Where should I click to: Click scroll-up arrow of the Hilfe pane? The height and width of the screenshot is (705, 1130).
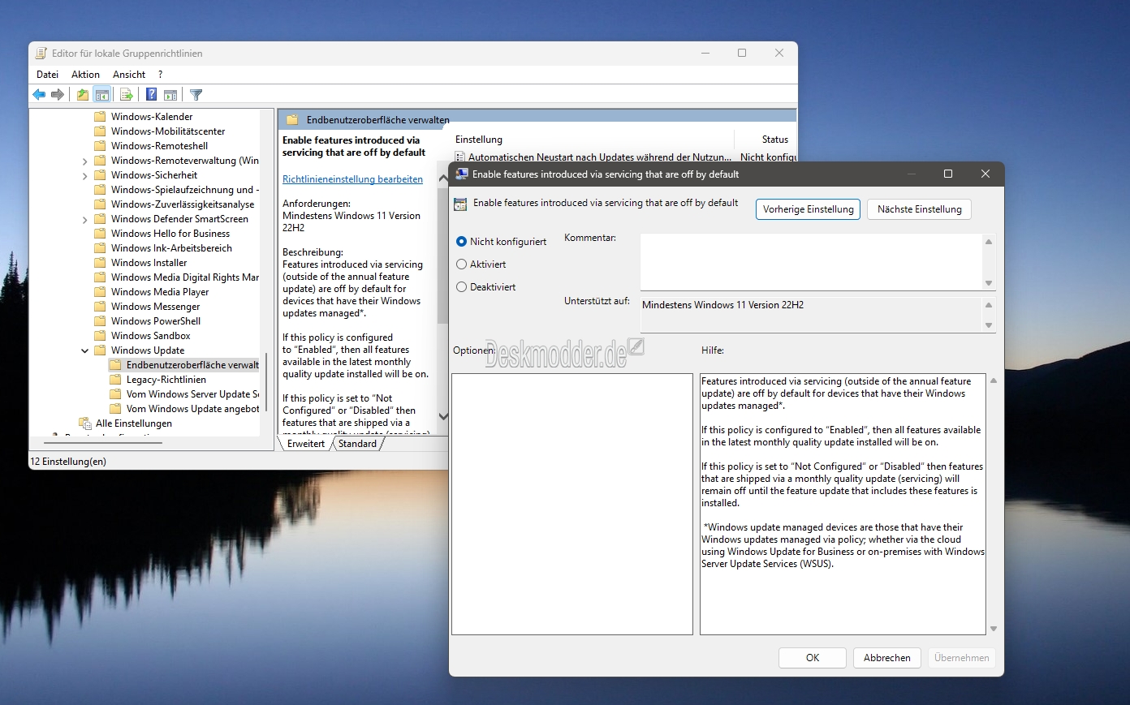coord(994,380)
